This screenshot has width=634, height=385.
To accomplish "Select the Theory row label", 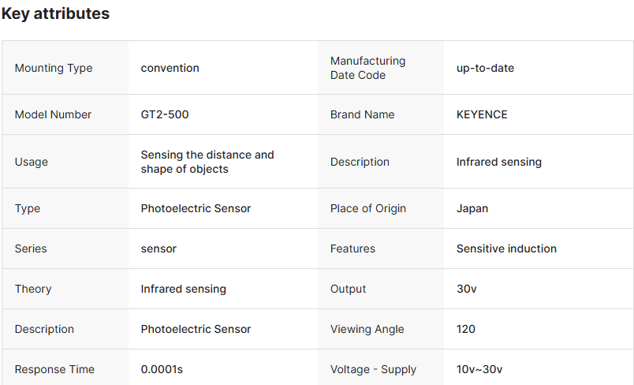I will coord(33,289).
